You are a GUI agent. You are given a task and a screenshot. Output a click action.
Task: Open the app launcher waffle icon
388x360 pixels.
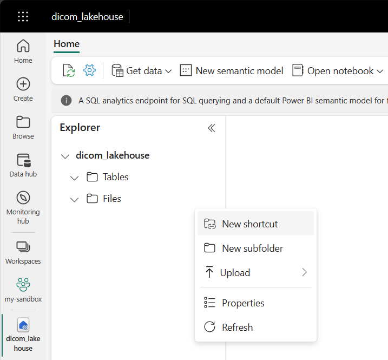23,17
